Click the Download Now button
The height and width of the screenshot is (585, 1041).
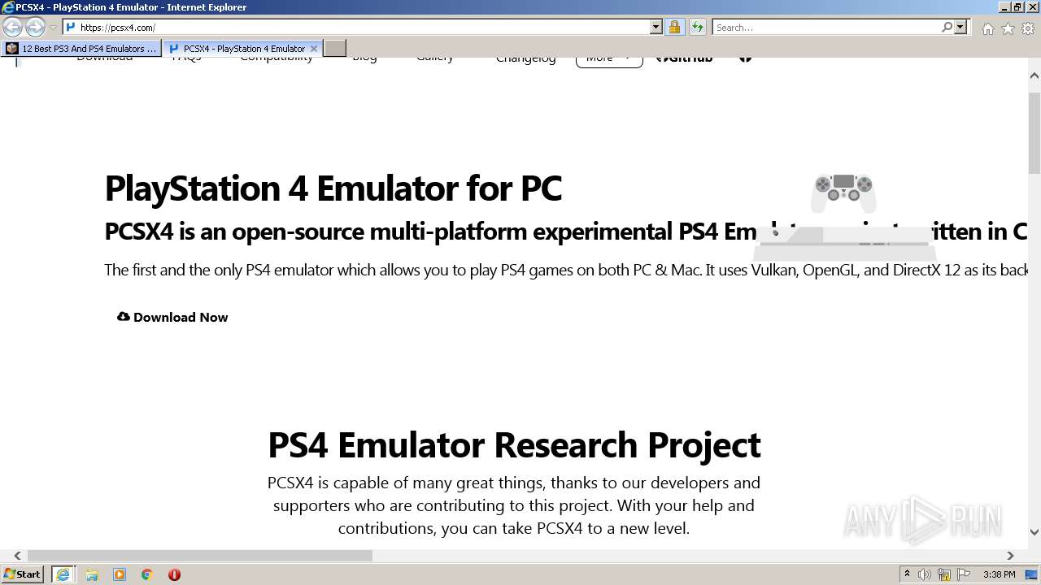(x=172, y=317)
